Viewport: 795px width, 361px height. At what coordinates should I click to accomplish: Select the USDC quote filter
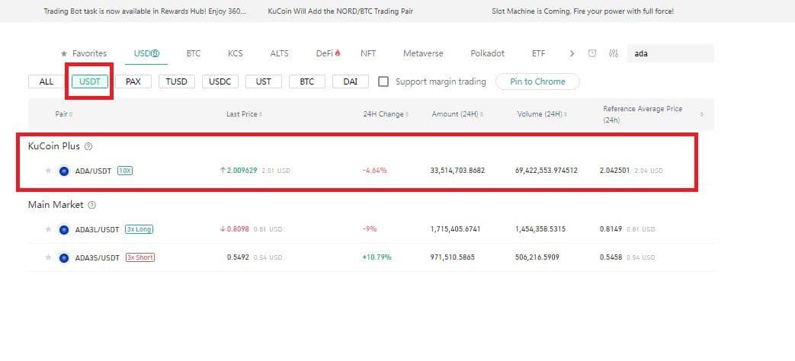point(220,81)
